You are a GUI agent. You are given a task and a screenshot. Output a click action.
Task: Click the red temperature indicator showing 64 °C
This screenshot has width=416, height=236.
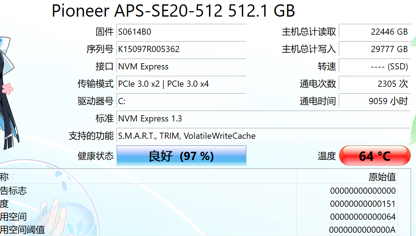(375, 155)
